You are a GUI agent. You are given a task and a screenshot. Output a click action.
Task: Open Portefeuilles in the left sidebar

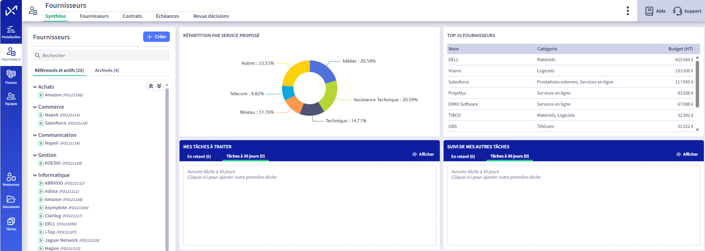(11, 32)
